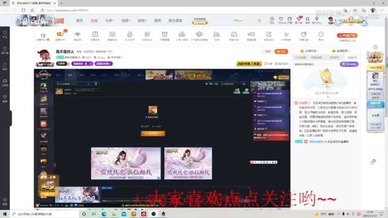Click the orange start button in game client
Viewport: 388px width, 218px height.
pyautogui.click(x=153, y=134)
